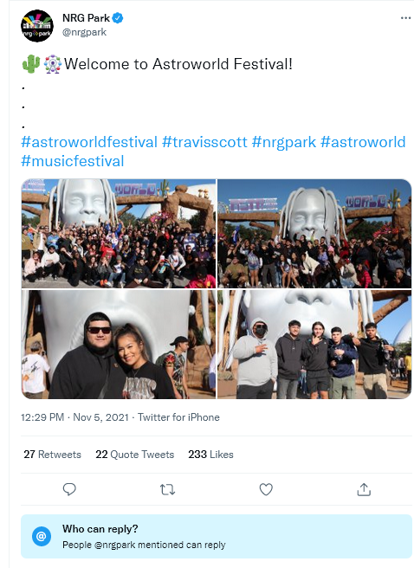The width and height of the screenshot is (414, 568).
Task: Click the blue verified badge
Action: coord(118,17)
